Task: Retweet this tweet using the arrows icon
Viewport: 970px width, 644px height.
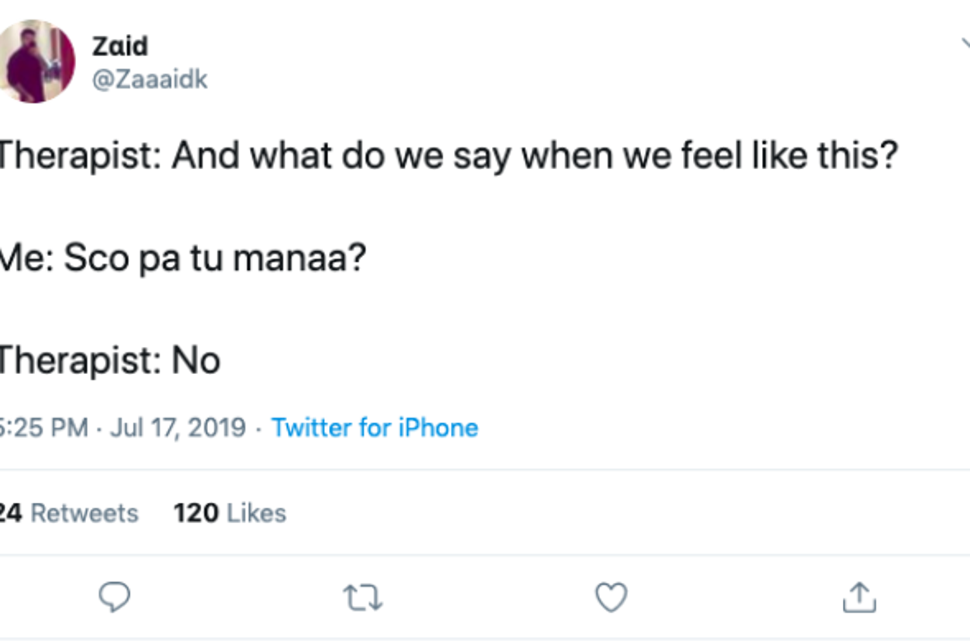Action: pos(362,597)
